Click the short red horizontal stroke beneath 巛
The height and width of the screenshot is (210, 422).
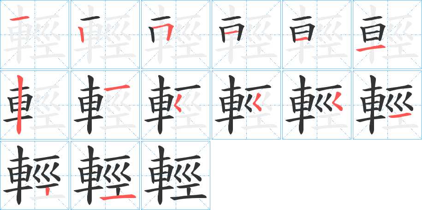(401, 116)
